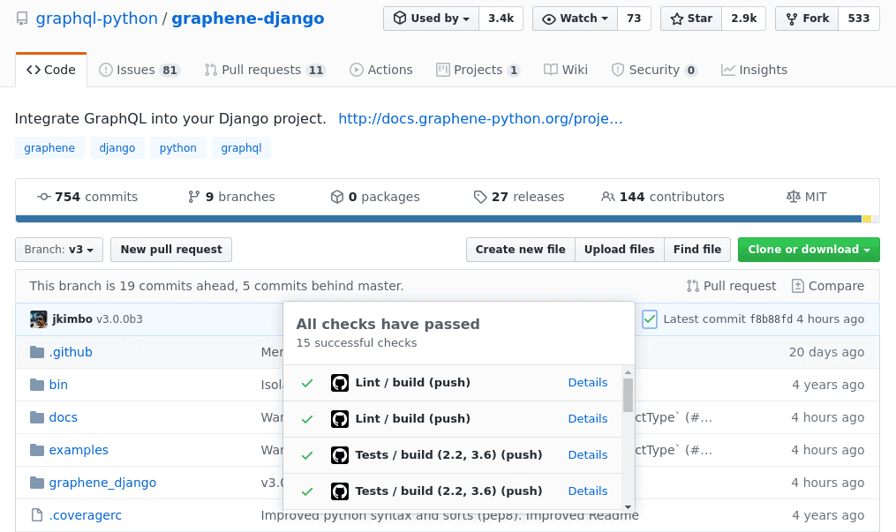Open the docs.graphene-python.org link
The height and width of the screenshot is (532, 896).
click(x=480, y=118)
